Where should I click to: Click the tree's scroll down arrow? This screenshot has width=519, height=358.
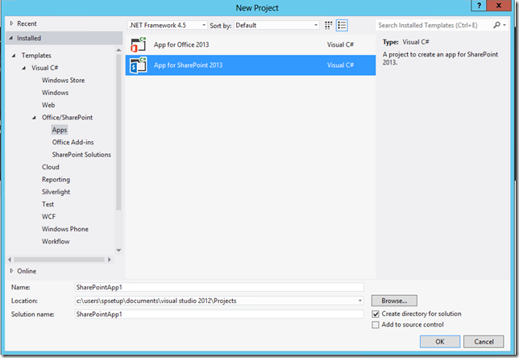(x=118, y=251)
